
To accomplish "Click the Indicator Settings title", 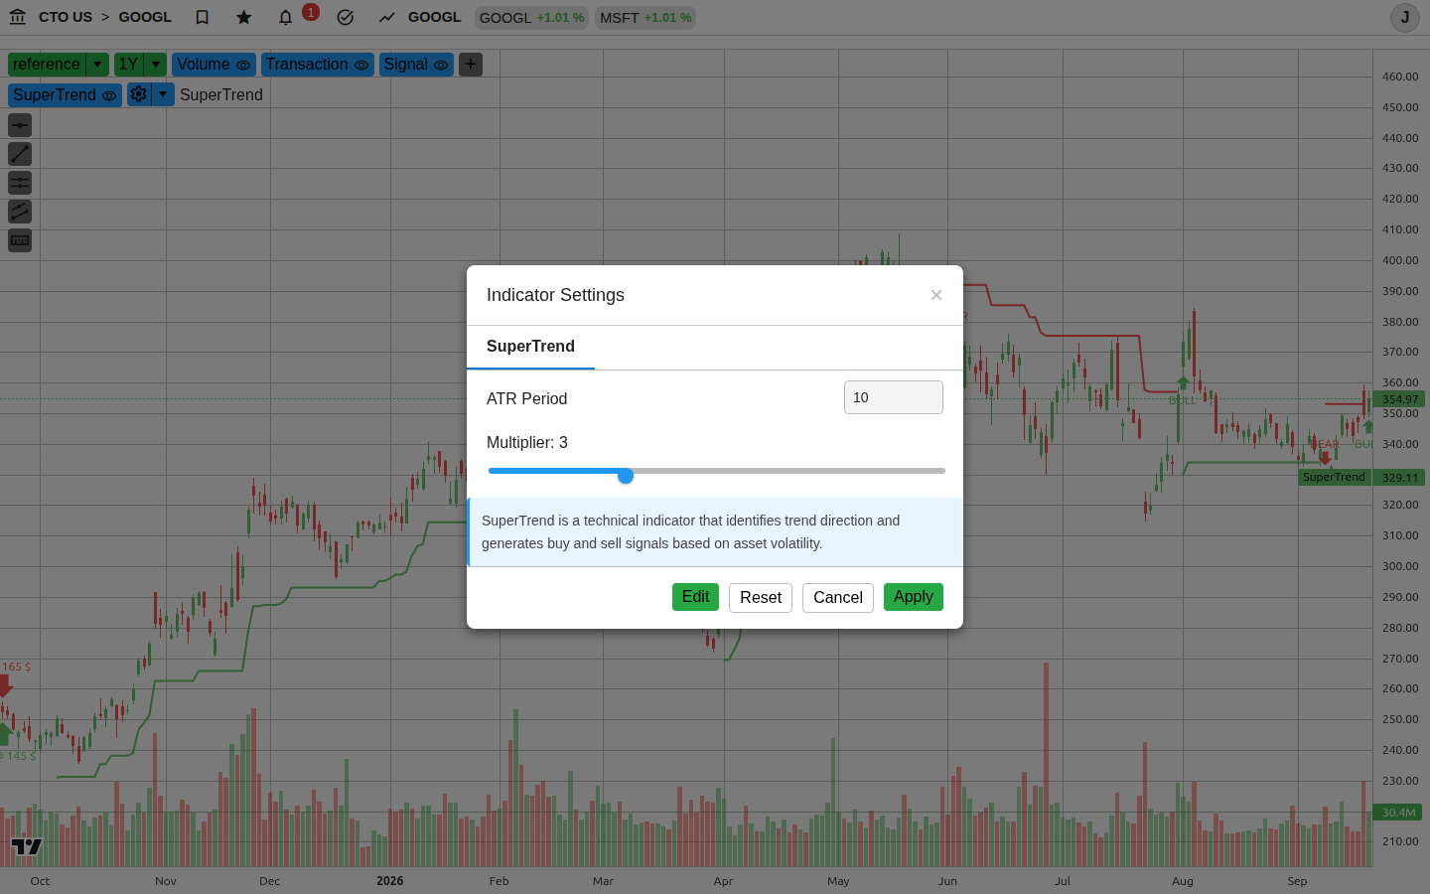I will click(555, 295).
